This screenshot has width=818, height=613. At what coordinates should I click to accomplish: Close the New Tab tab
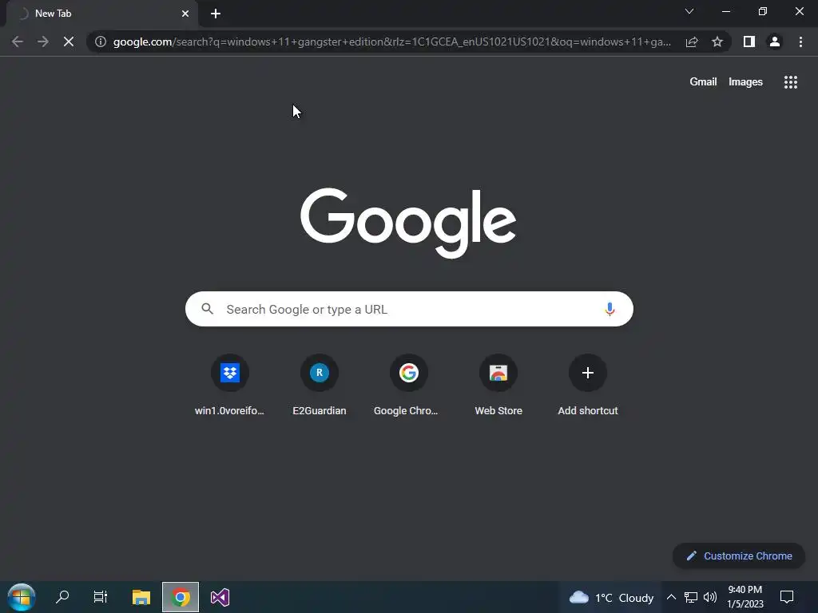coord(185,14)
